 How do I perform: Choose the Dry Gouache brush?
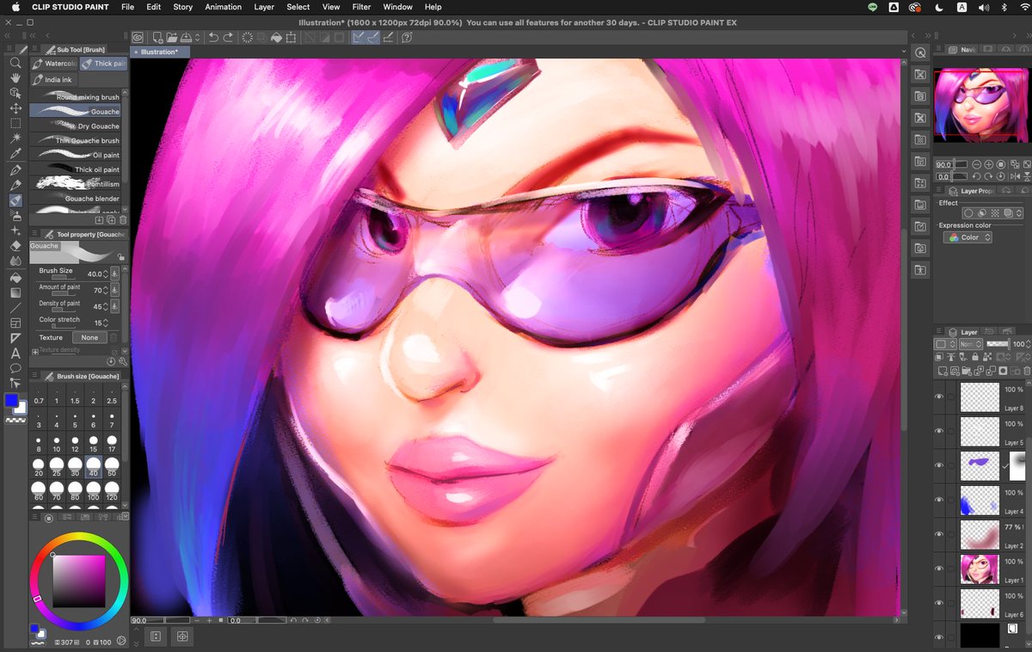pyautogui.click(x=76, y=126)
